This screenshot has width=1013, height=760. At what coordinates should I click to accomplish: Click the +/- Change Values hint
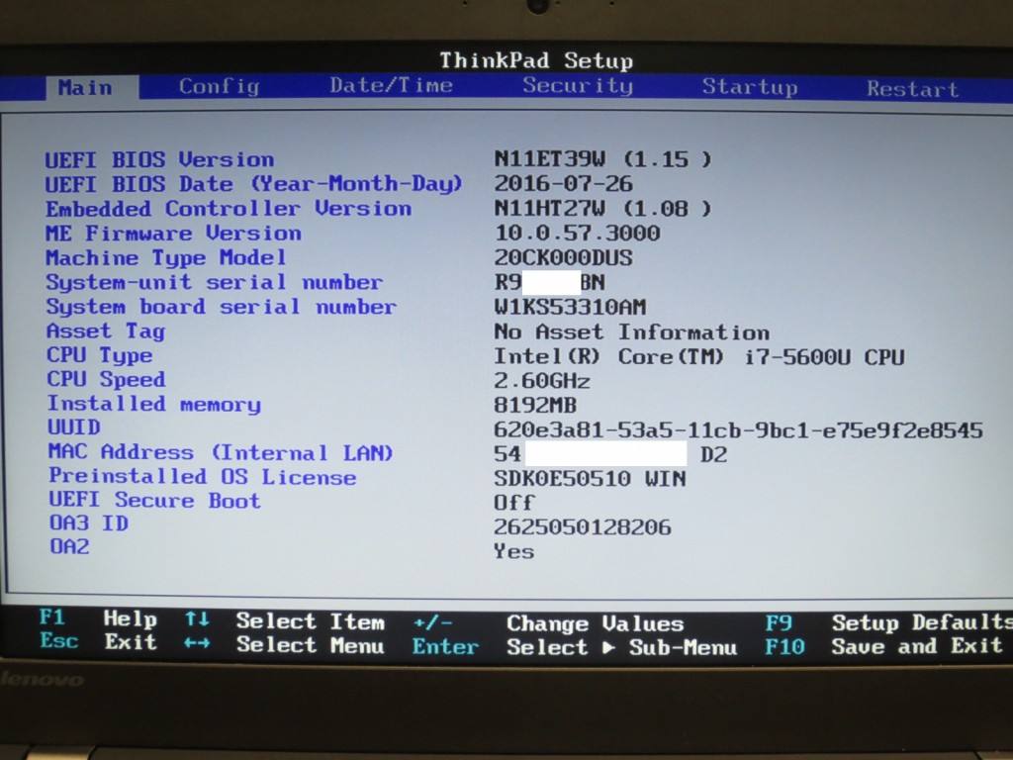(548, 623)
